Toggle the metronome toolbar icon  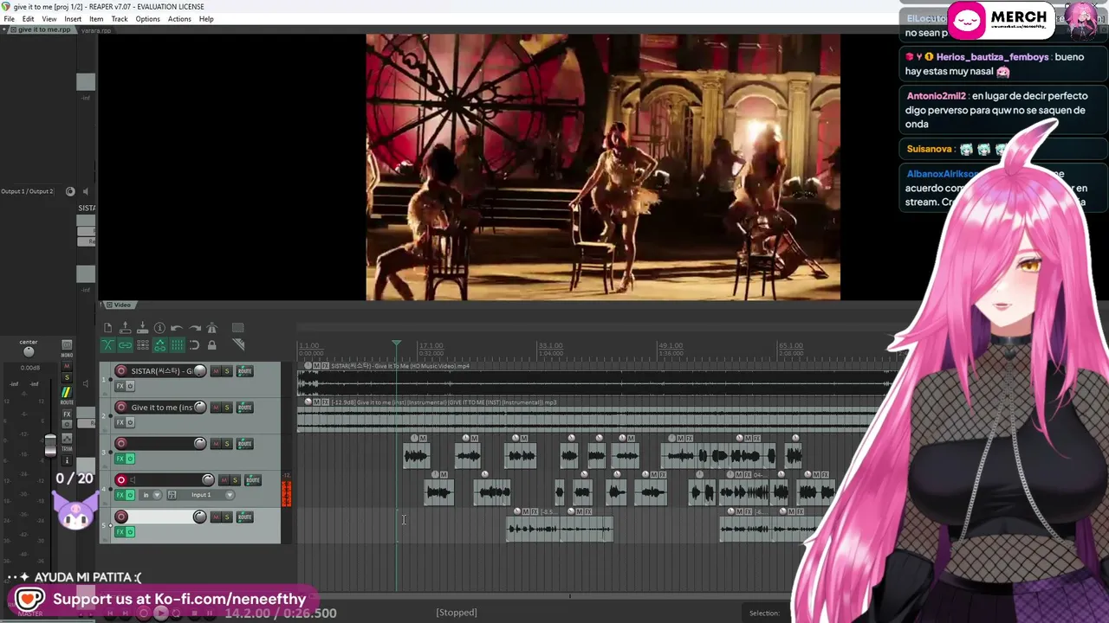tap(211, 328)
